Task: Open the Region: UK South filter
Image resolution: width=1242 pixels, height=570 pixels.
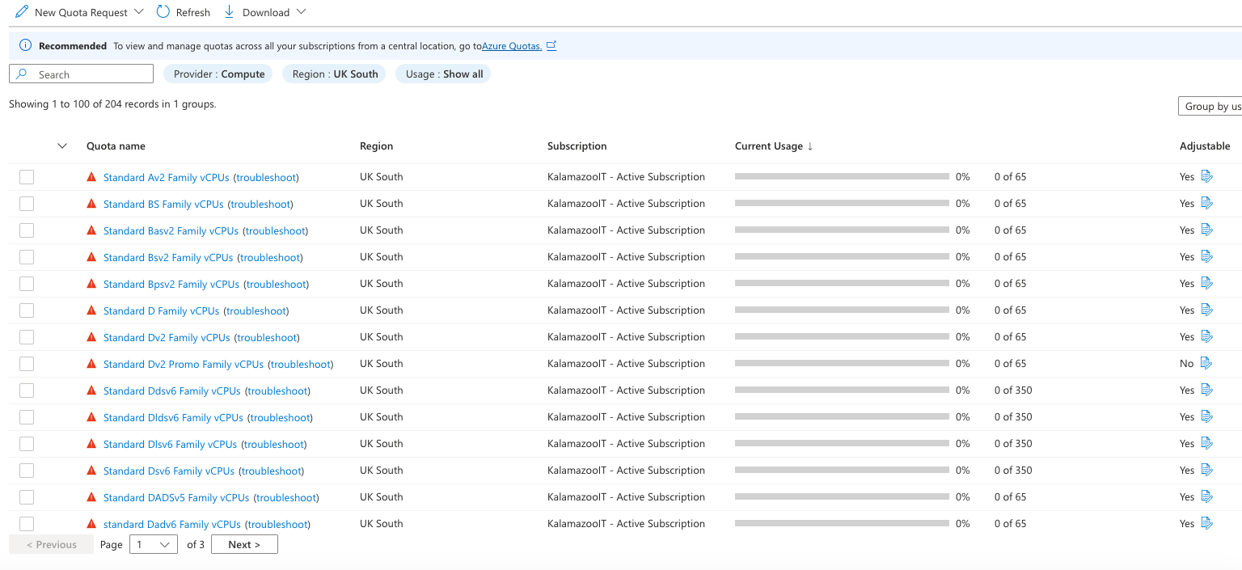Action: click(x=335, y=74)
